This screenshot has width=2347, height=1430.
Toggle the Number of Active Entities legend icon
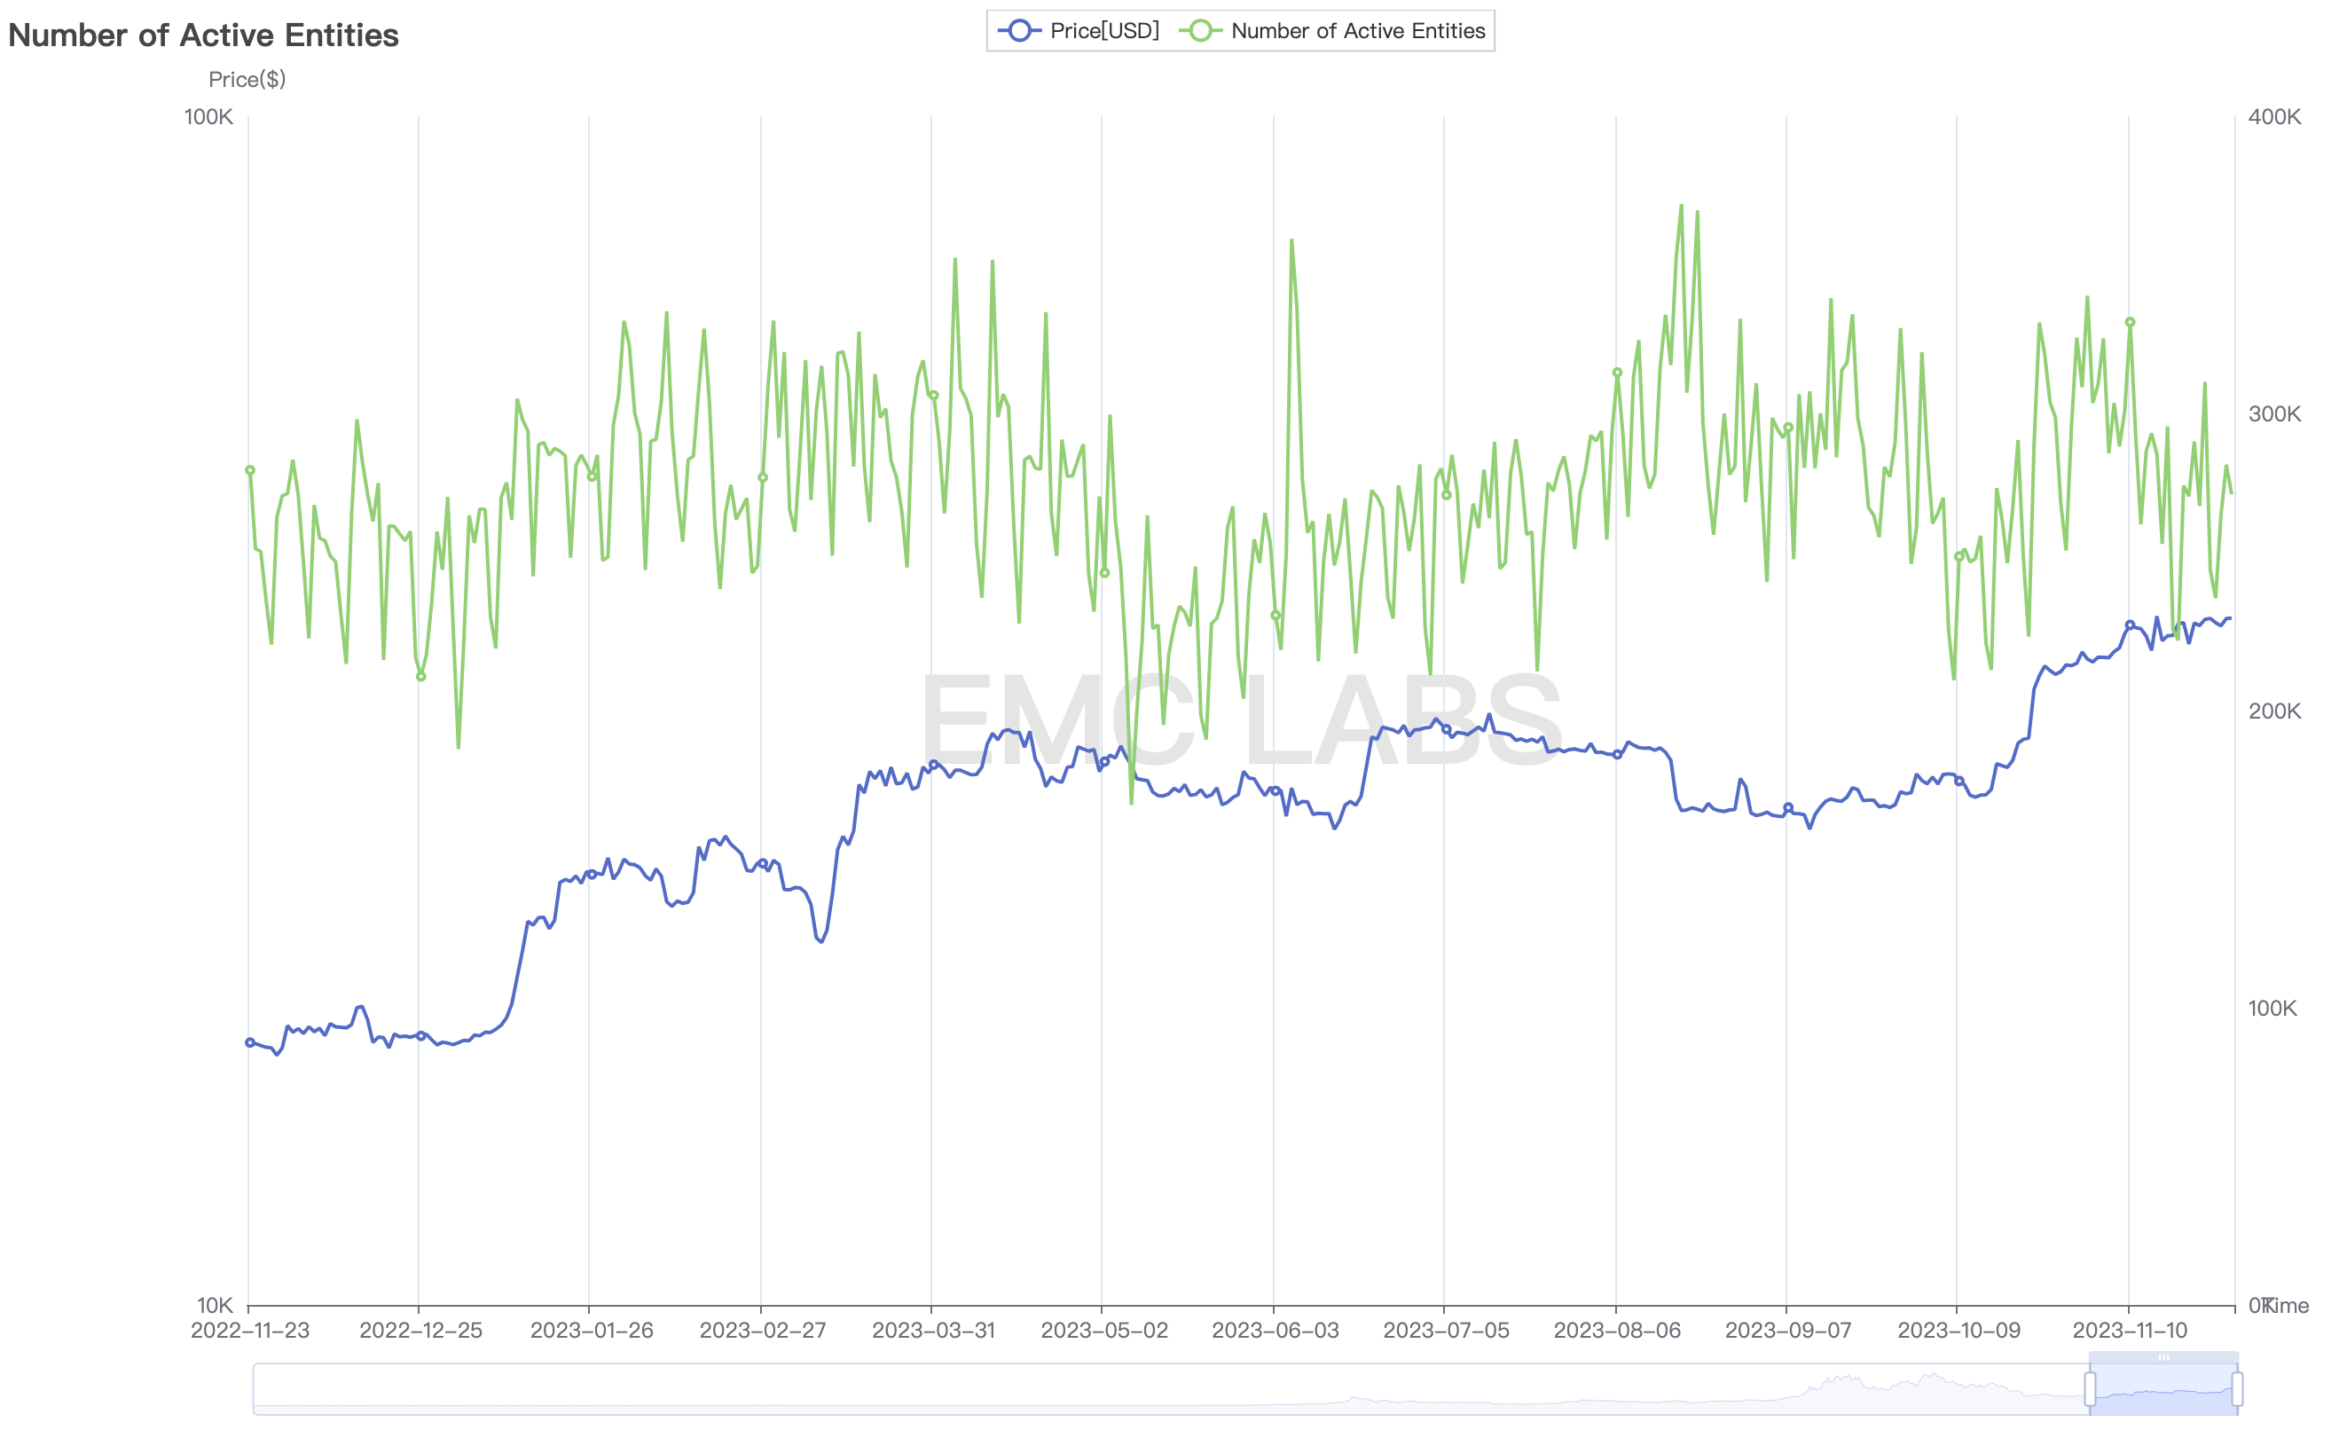[x=1200, y=30]
